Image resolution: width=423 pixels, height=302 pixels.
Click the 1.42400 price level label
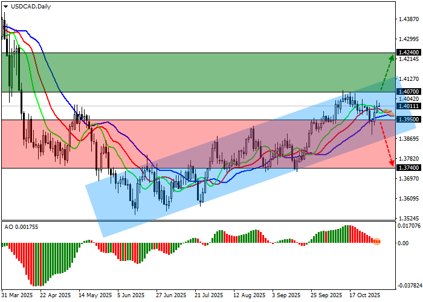(x=409, y=53)
